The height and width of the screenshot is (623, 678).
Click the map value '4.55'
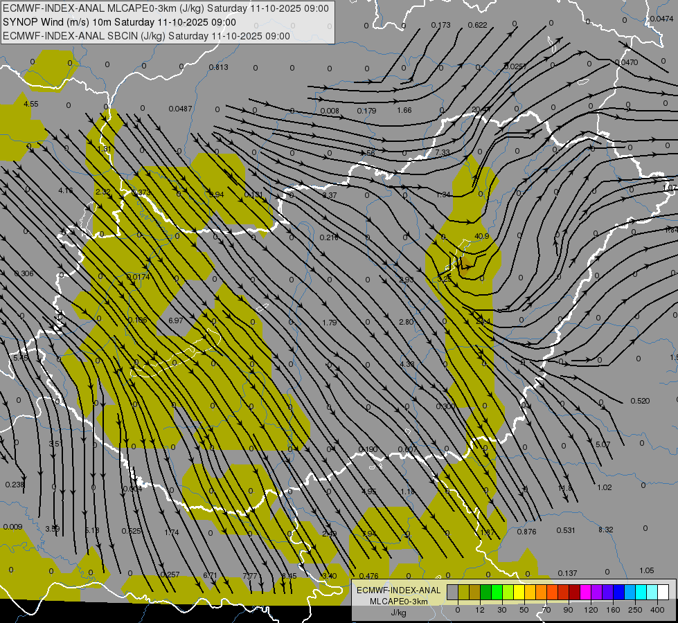tap(30, 104)
